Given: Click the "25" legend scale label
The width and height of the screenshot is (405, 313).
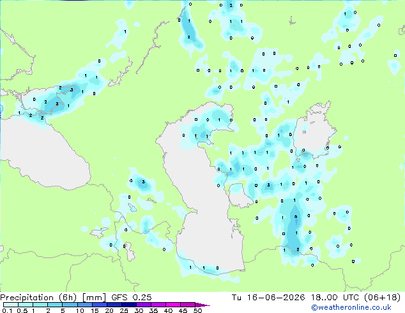Looking at the screenshot, I should tap(124, 310).
